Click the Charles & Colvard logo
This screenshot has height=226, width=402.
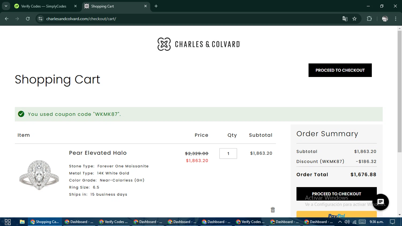[x=199, y=44]
